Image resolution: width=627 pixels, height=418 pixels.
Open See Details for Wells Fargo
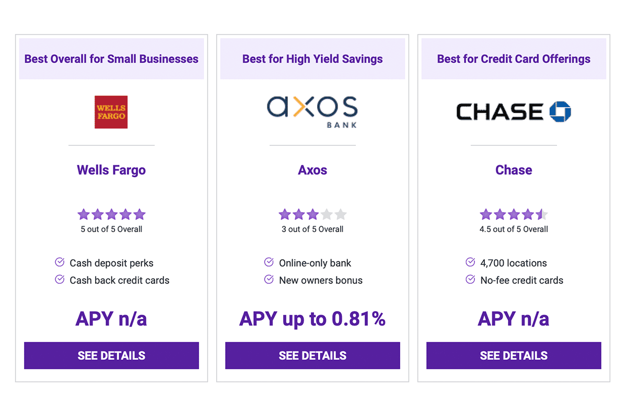tap(111, 355)
